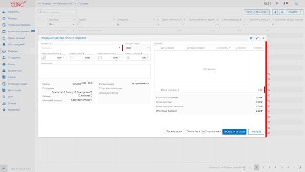Open notifications bell in top bar
This screenshot has width=305, height=172.
pos(285,3)
